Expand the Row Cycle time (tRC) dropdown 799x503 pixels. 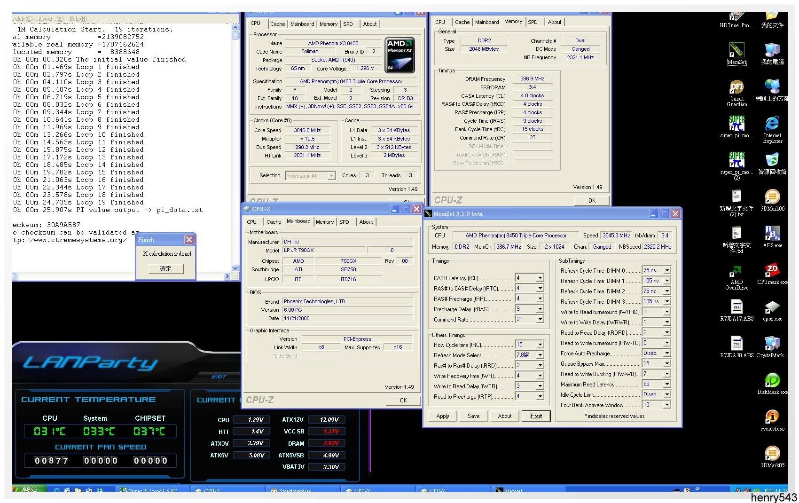(x=540, y=345)
